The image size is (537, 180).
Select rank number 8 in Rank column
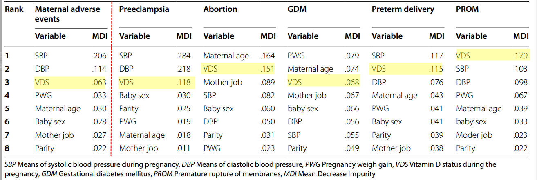click(x=7, y=148)
